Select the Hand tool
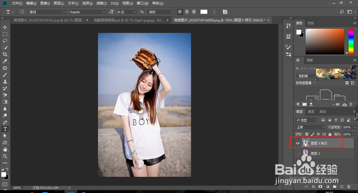Viewport: 358px width, 193px height. point(5,149)
